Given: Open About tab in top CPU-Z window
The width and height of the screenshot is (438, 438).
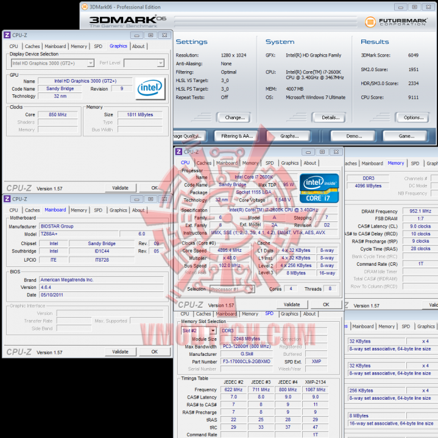Looking at the screenshot, I should (x=138, y=46).
